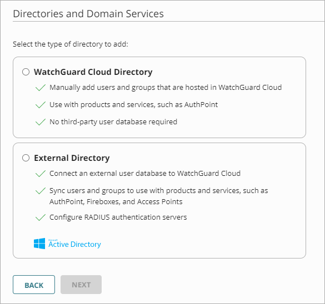Click the greyed-out NEXT button
The image size is (325, 304).
[x=81, y=285]
